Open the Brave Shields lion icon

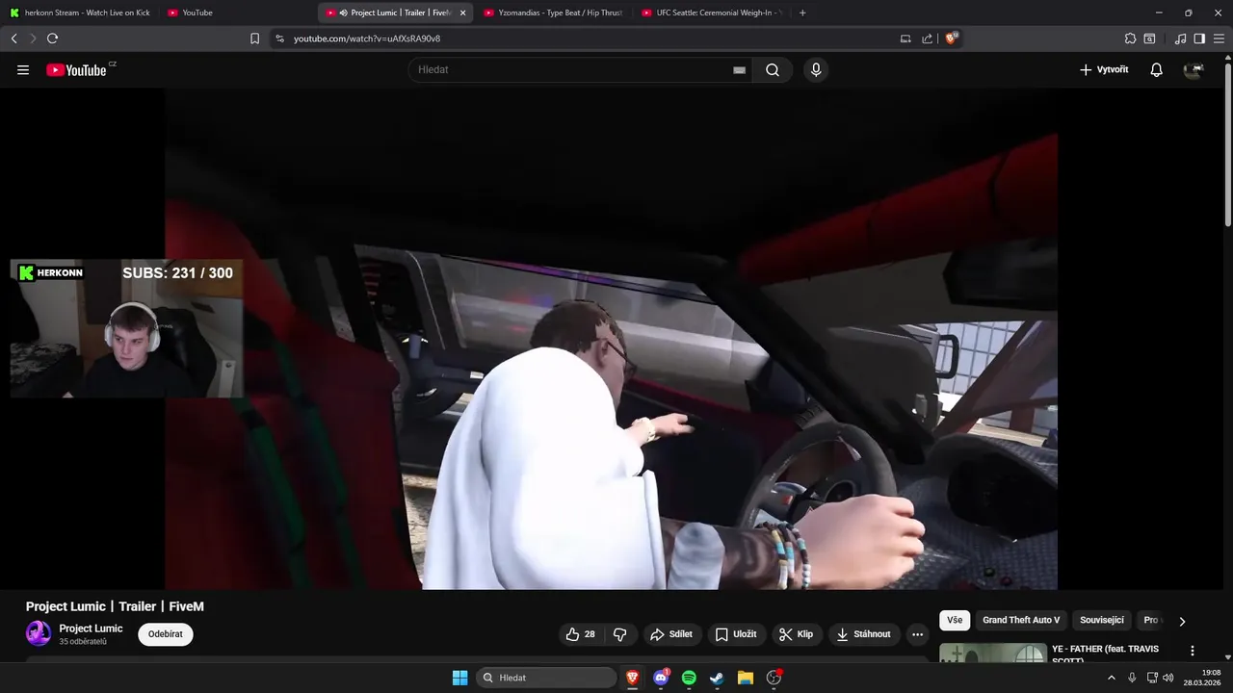(952, 38)
